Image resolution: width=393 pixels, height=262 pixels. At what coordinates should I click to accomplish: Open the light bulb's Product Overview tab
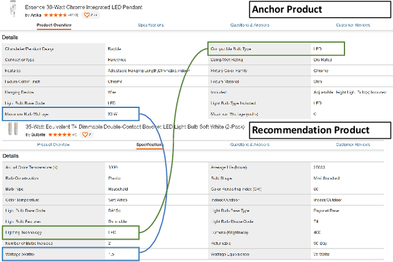tap(54, 145)
